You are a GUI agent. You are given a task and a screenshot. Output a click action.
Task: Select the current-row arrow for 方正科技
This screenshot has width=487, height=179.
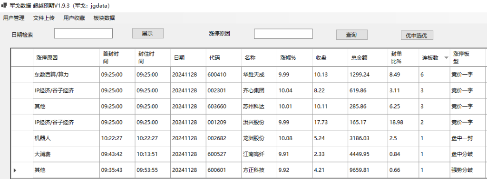tap(15, 170)
